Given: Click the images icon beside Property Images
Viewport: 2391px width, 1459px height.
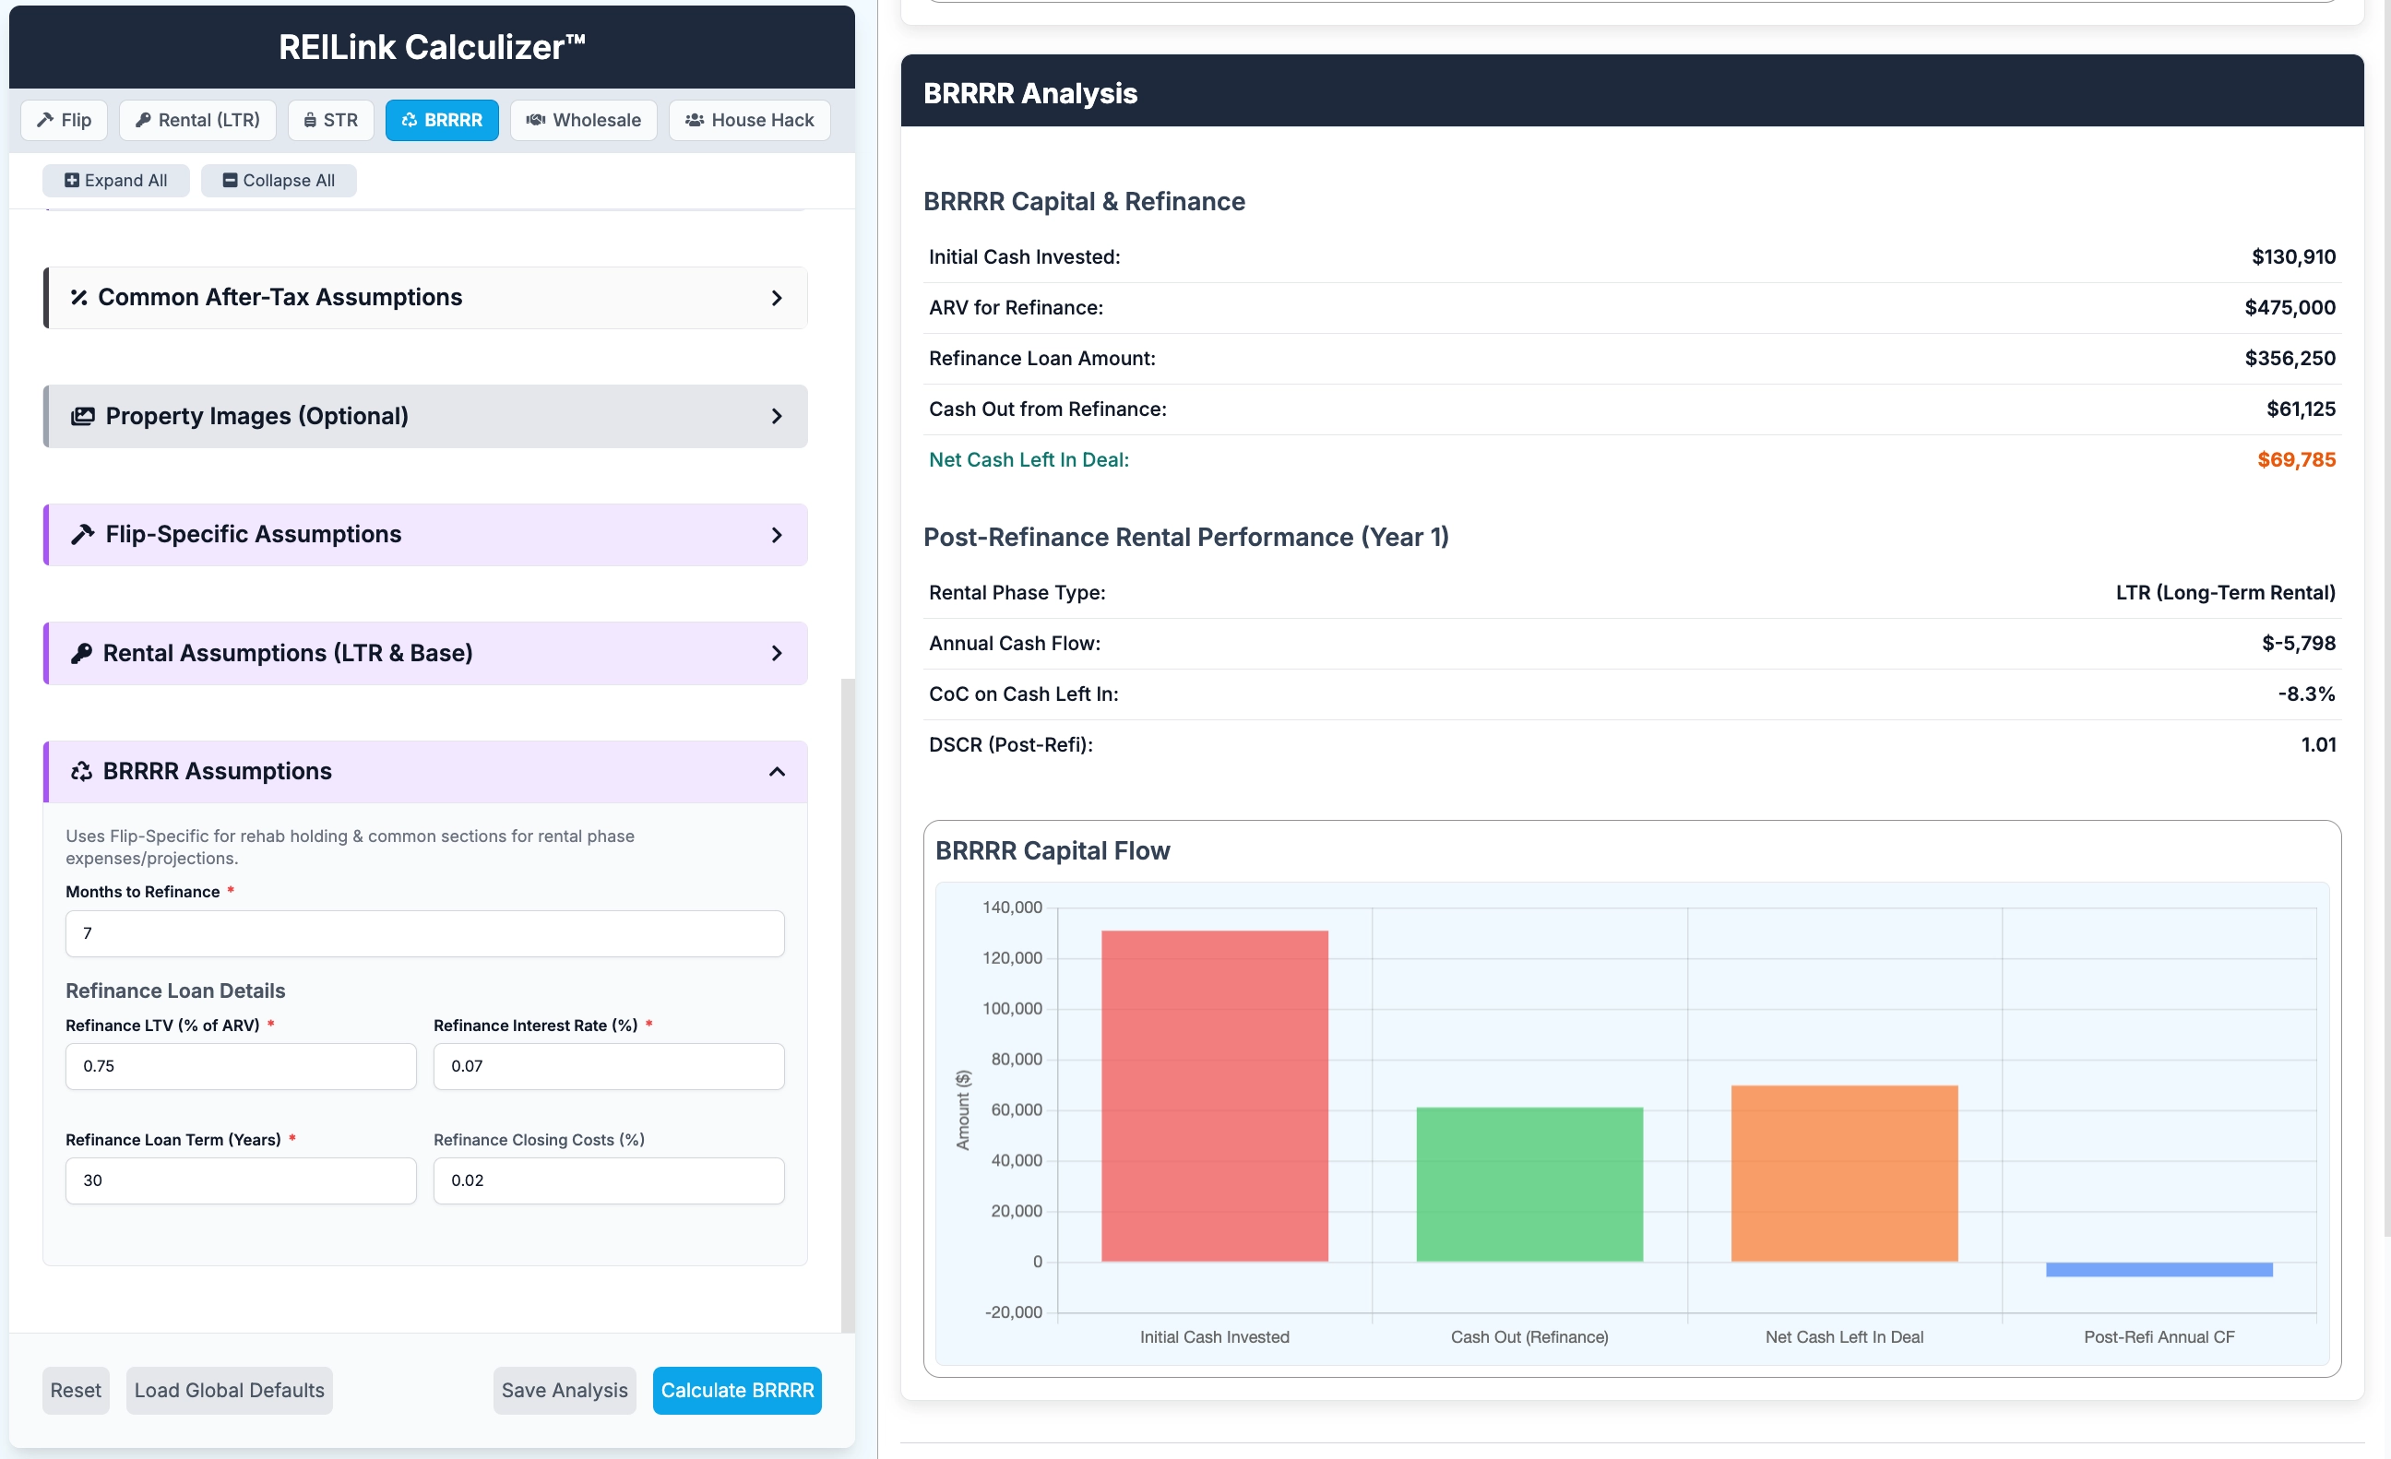Looking at the screenshot, I should point(82,416).
